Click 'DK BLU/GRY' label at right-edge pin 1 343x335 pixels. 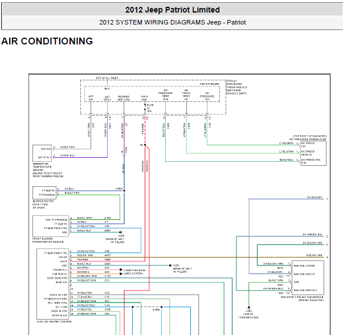(315, 197)
